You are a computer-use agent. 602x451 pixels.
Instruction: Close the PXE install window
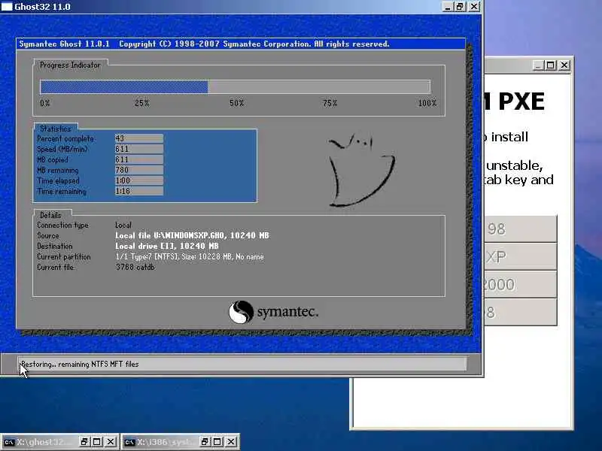pyautogui.click(x=564, y=65)
